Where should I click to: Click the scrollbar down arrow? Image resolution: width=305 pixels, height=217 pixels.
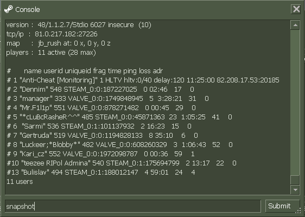pyautogui.click(x=295, y=189)
